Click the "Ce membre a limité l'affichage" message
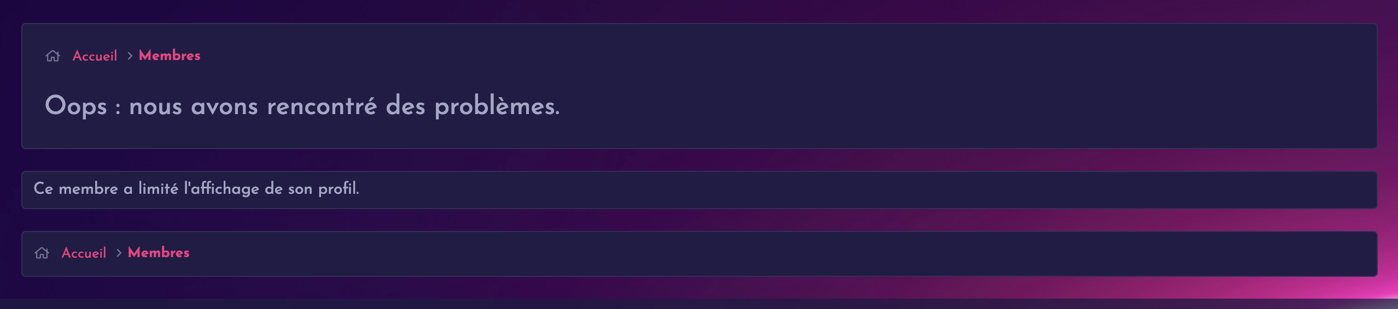Image resolution: width=1398 pixels, height=309 pixels. click(x=196, y=188)
